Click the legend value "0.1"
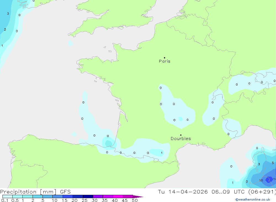 coord(5,200)
